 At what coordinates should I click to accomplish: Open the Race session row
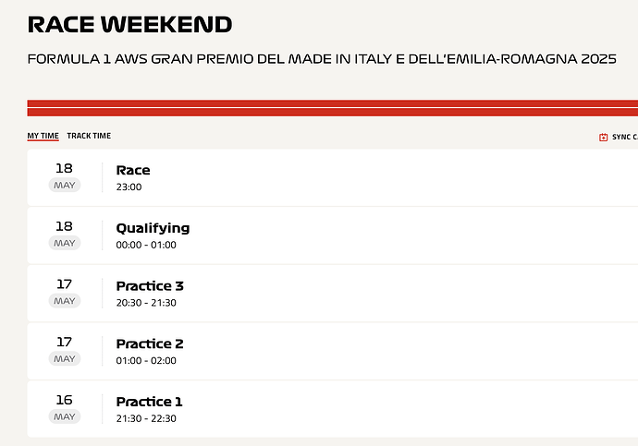(x=333, y=177)
